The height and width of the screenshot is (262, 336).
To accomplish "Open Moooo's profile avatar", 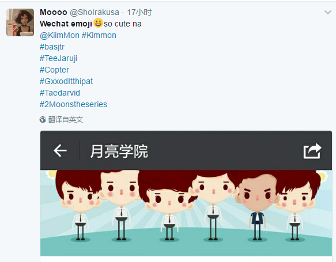I will tap(20, 22).
